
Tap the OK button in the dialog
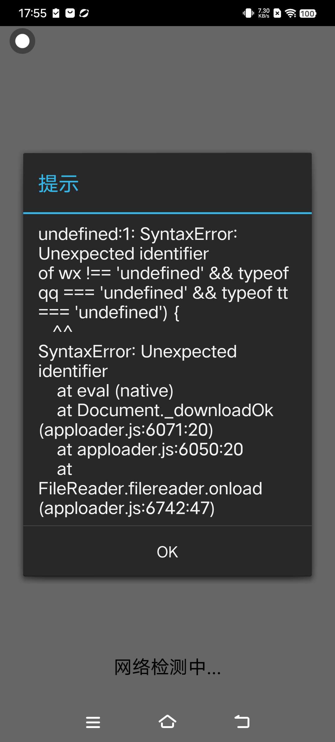click(167, 552)
